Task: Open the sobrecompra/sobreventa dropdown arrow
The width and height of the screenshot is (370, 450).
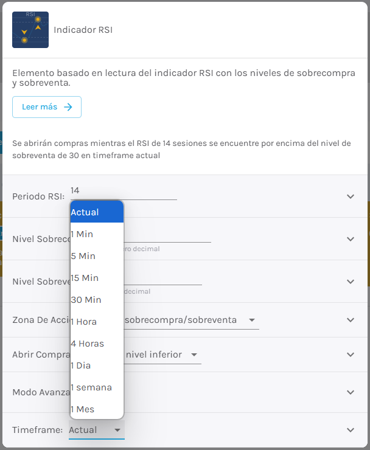Action: pos(252,320)
